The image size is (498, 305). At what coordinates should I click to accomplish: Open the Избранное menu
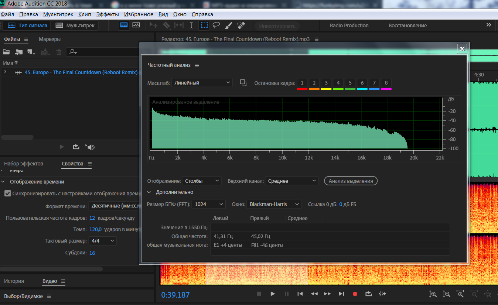[x=139, y=14]
